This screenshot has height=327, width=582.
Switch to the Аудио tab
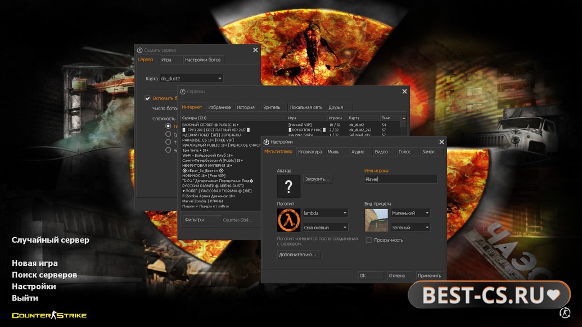click(360, 152)
